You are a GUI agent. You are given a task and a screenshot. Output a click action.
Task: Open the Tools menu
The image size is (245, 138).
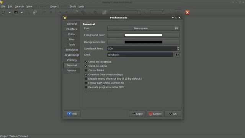[73, 7]
